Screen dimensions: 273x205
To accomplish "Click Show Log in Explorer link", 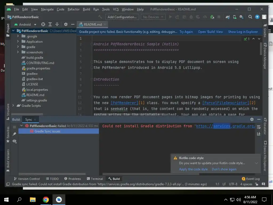I will (x=243, y=32).
